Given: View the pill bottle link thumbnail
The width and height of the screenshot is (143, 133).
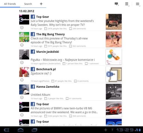Looking at the screenshot, I should [x=114, y=57].
